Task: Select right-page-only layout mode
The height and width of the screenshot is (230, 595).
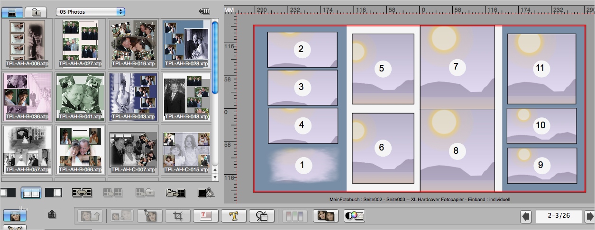Action: tap(54, 193)
